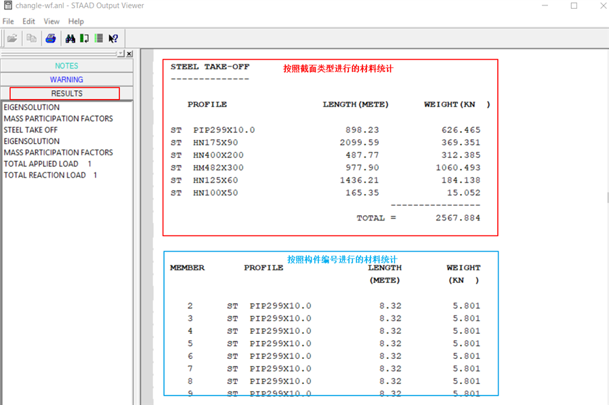Open the View menu

(x=51, y=22)
